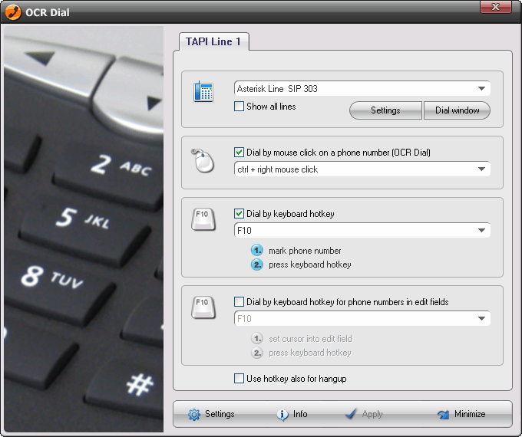Click the mouse icon in the OCR Dial section
This screenshot has width=522, height=437.
point(203,161)
